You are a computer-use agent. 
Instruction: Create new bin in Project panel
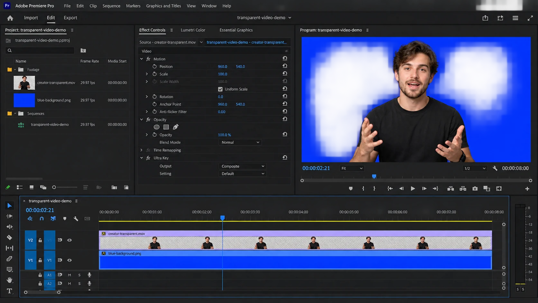point(114,187)
